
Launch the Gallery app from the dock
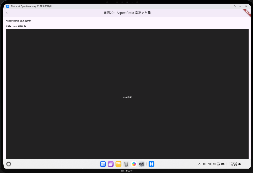click(x=134, y=164)
